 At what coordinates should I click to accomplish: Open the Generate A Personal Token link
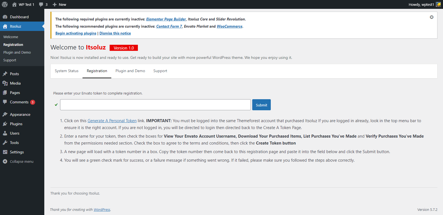(112, 121)
